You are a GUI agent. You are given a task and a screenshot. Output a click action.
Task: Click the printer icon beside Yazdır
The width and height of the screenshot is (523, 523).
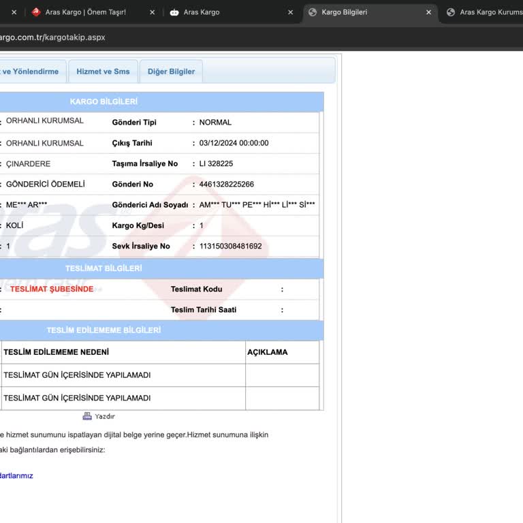pos(87,416)
